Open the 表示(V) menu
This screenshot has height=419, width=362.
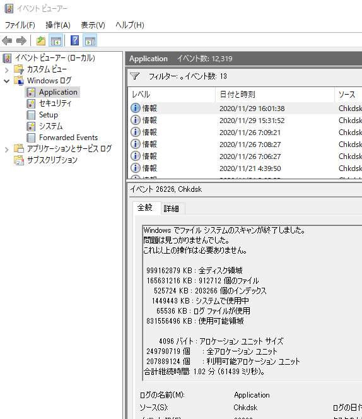coord(93,25)
